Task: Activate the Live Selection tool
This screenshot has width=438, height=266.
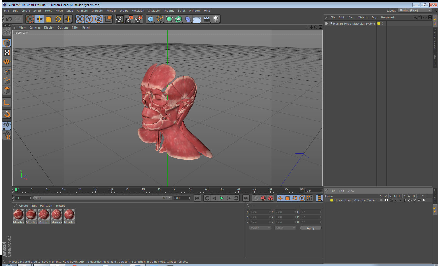Action: tap(30, 19)
